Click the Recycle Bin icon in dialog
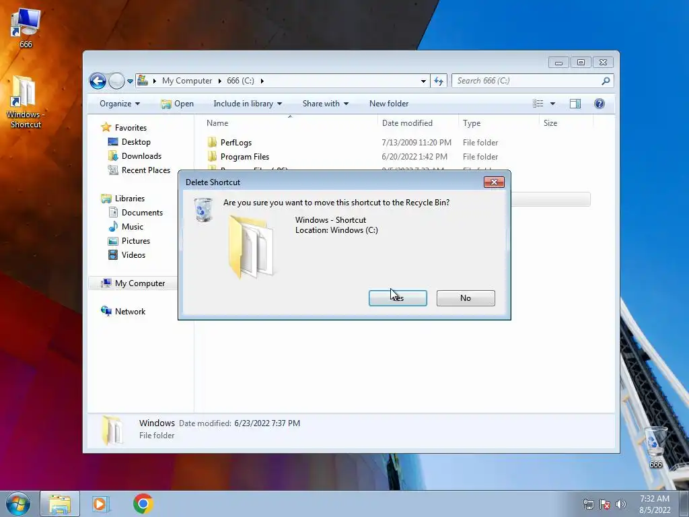This screenshot has height=517, width=689. click(203, 209)
